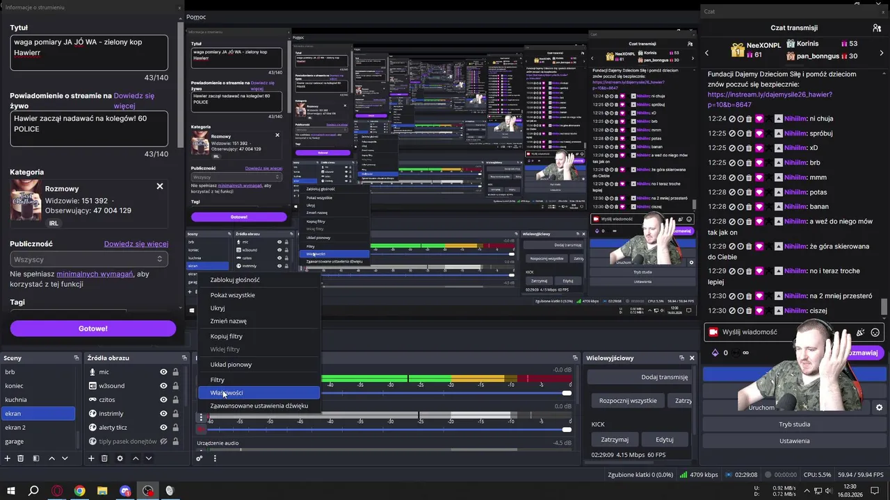Toggle lock on czitos source
The image size is (890, 500).
(175, 399)
